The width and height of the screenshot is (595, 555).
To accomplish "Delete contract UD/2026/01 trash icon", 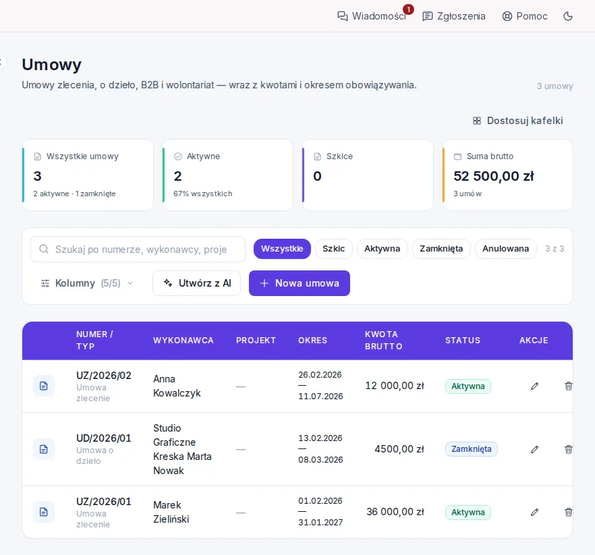I will pyautogui.click(x=568, y=450).
